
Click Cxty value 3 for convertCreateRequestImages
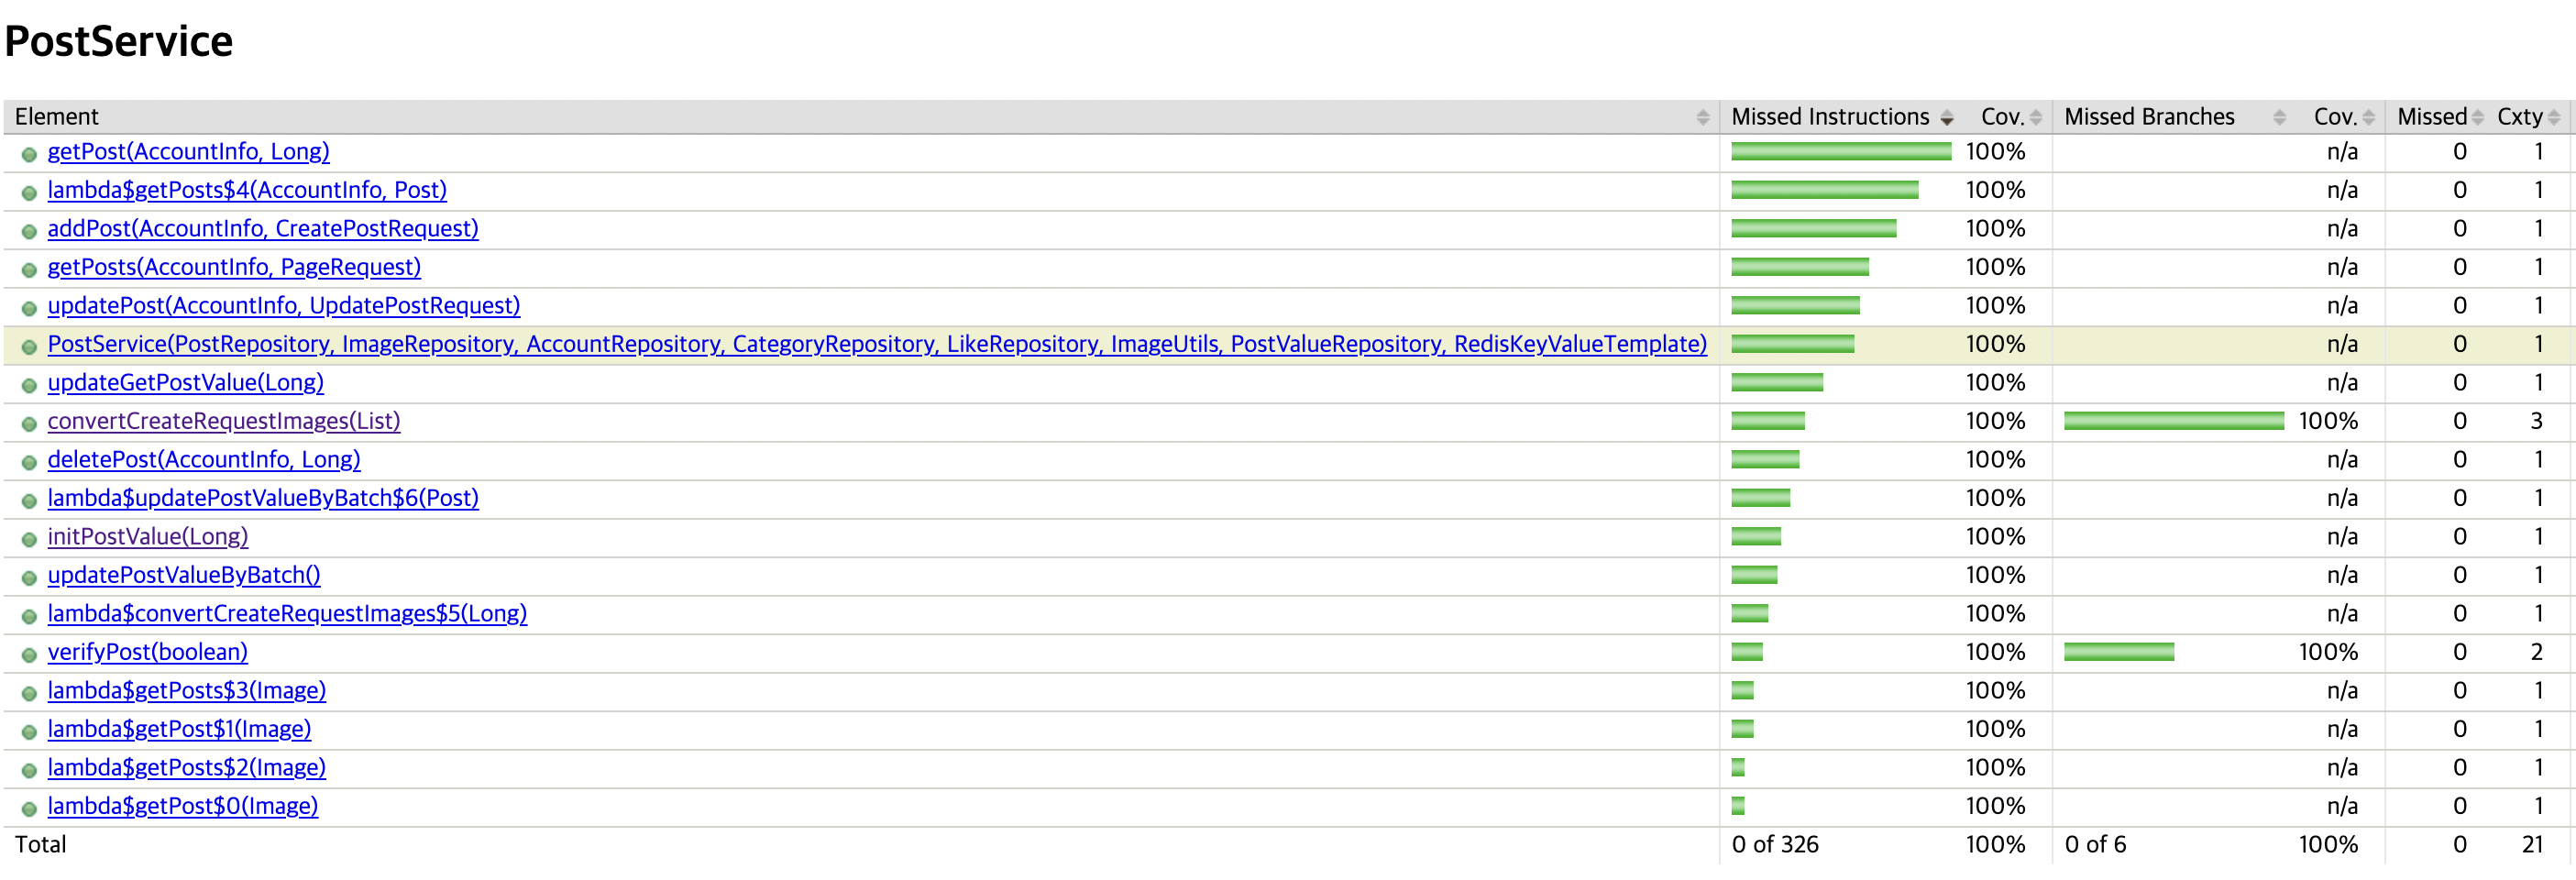coord(2536,421)
